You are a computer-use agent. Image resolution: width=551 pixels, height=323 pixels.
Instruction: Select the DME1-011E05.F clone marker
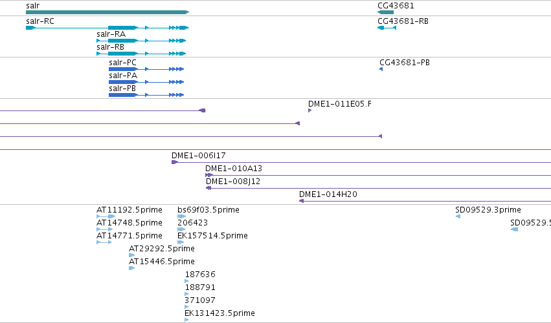pyautogui.click(x=310, y=110)
